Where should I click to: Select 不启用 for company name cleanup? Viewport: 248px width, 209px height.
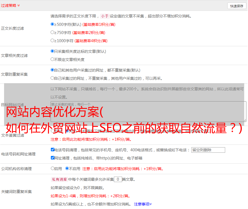(x=67, y=168)
